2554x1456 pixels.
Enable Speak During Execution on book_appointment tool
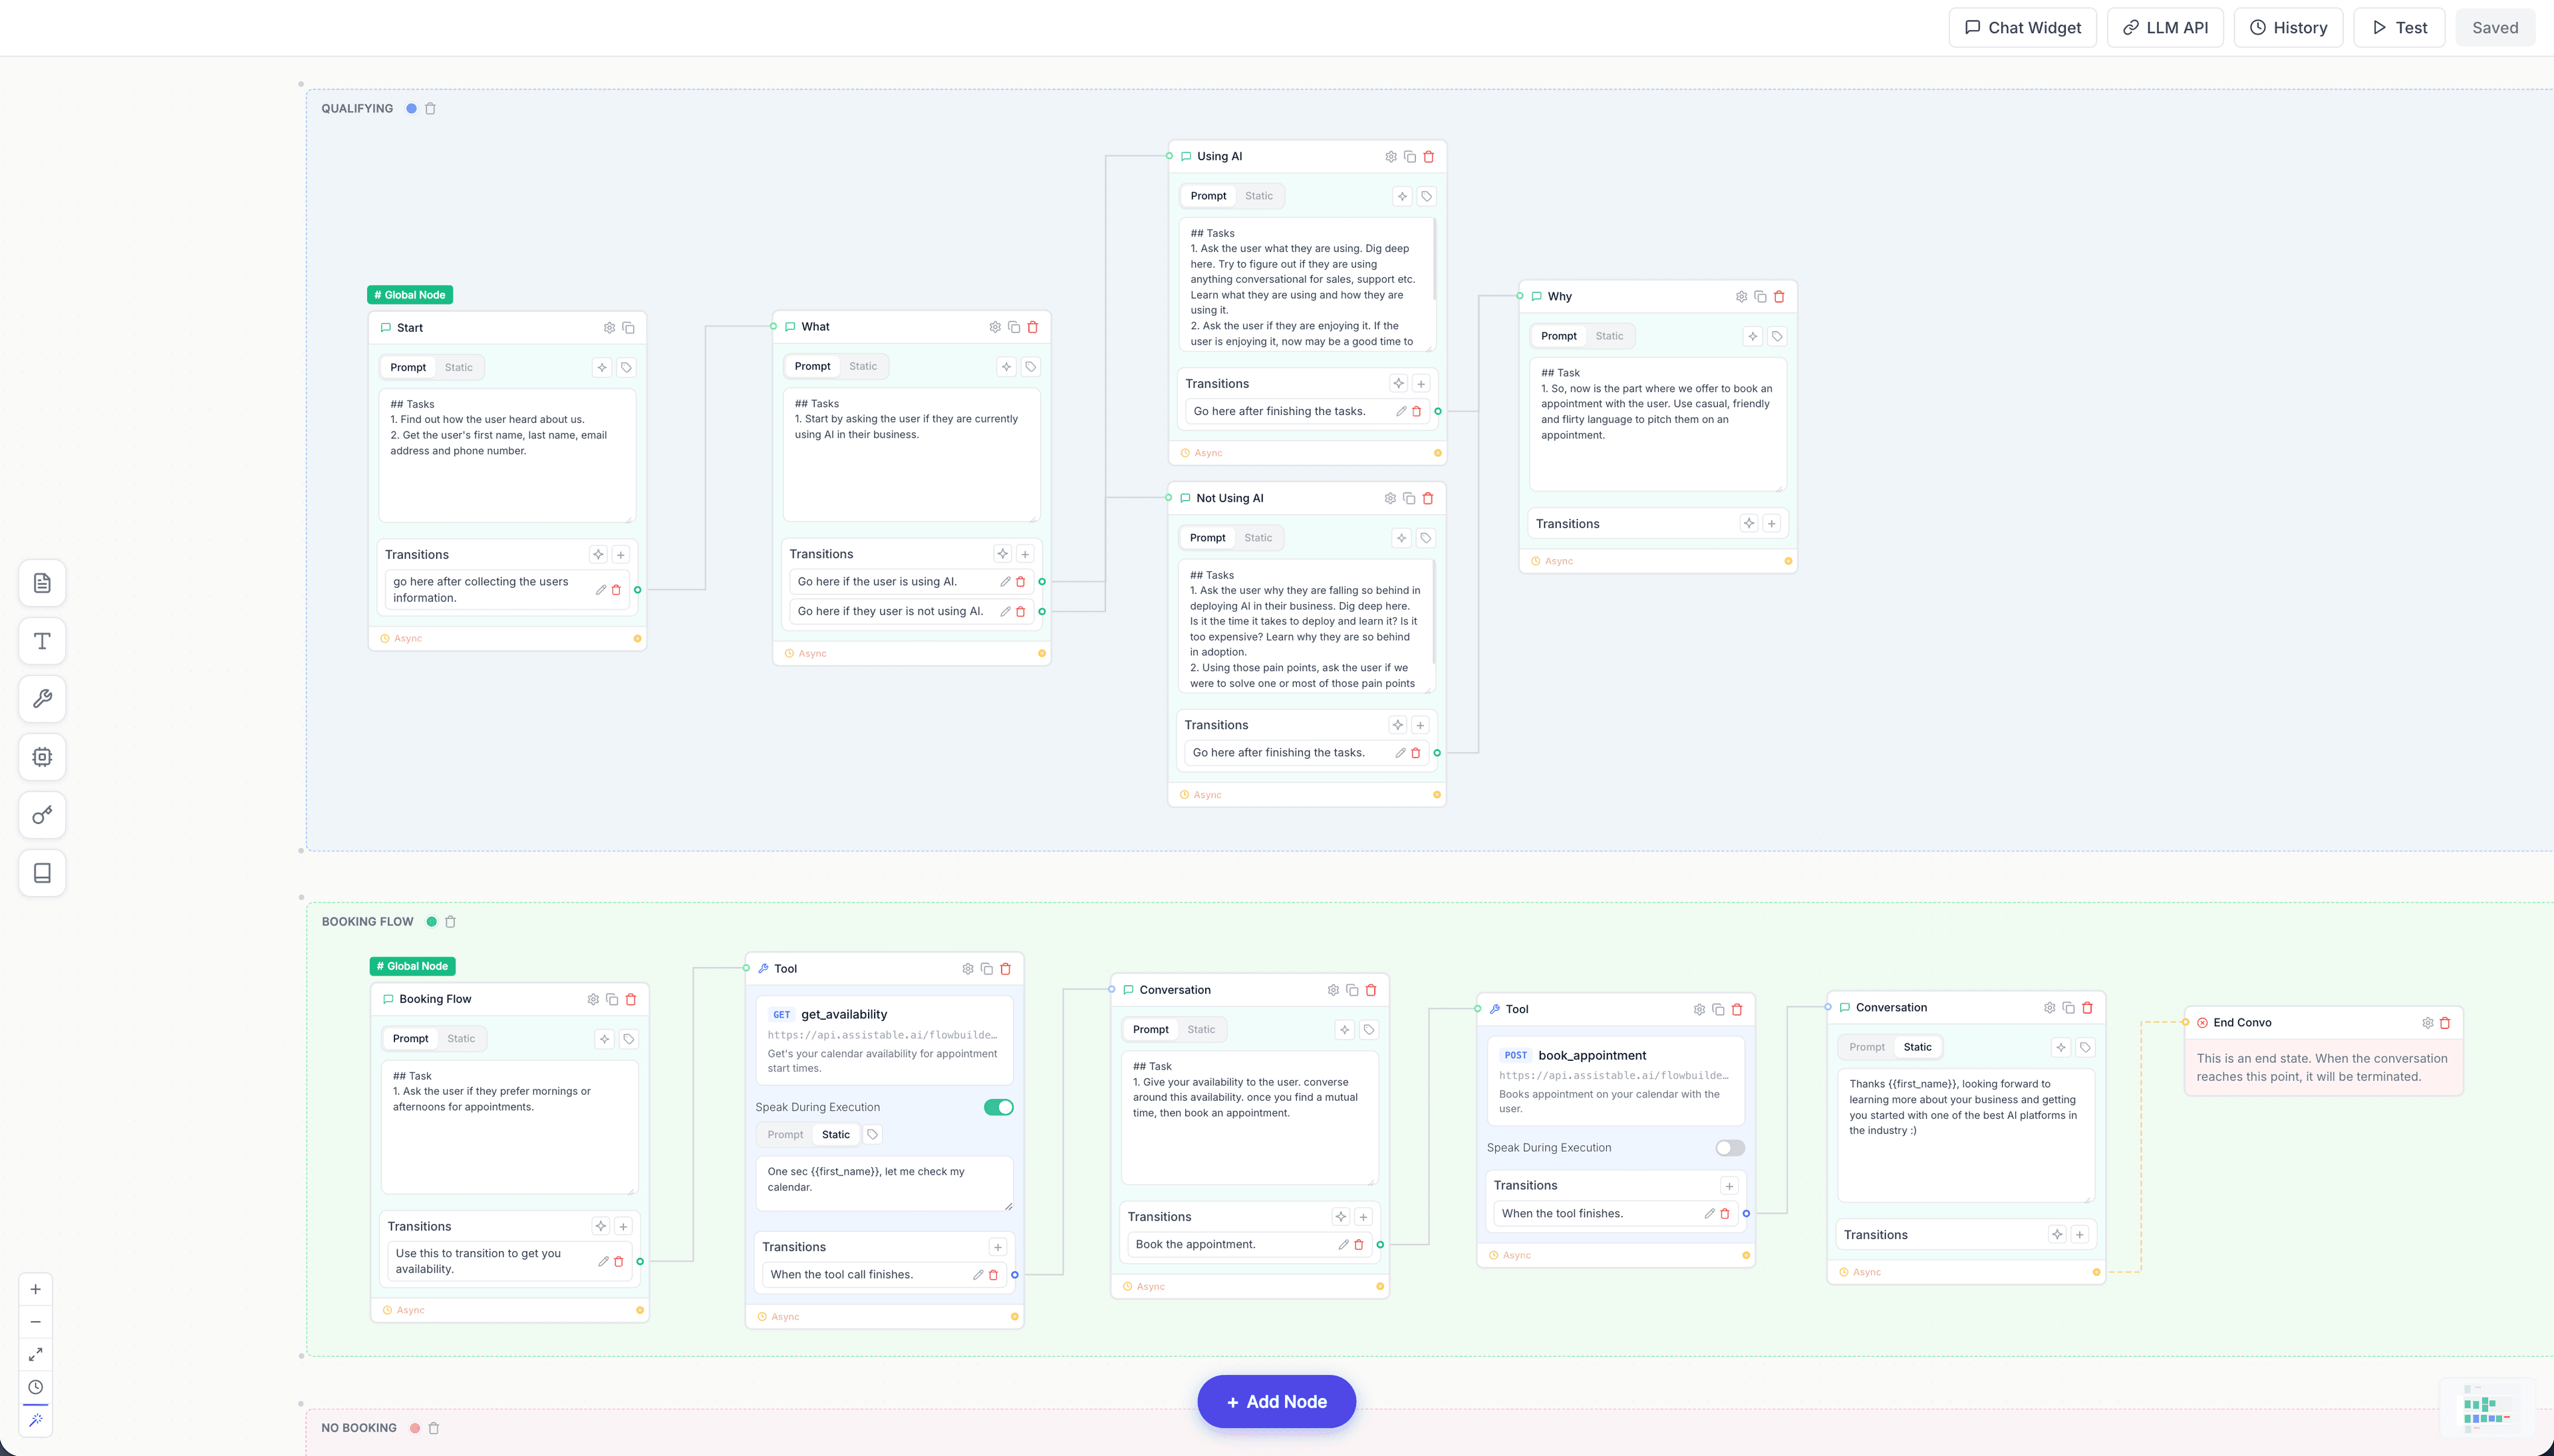tap(1729, 1147)
